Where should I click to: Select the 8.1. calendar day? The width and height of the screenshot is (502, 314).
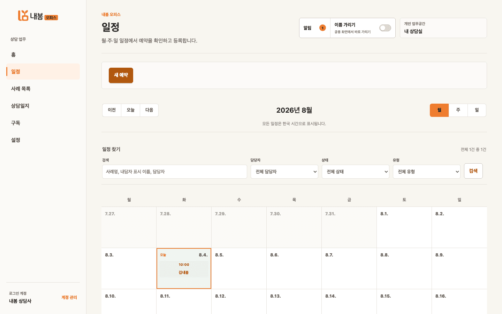click(404, 227)
